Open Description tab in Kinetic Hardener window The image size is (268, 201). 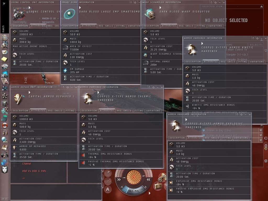click(193, 62)
